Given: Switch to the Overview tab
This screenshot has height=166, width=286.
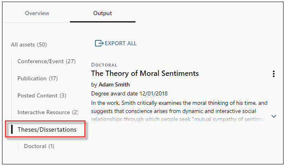Looking at the screenshot, I should pyautogui.click(x=37, y=13).
